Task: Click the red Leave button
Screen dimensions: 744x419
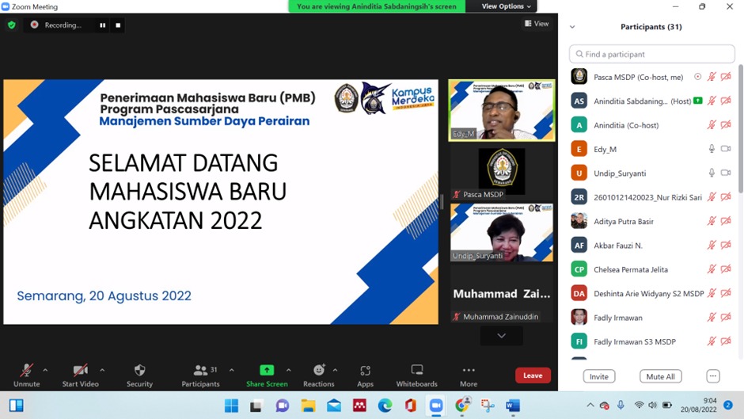Action: point(533,375)
